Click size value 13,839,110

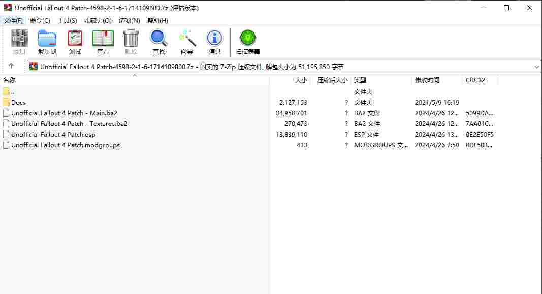click(292, 135)
